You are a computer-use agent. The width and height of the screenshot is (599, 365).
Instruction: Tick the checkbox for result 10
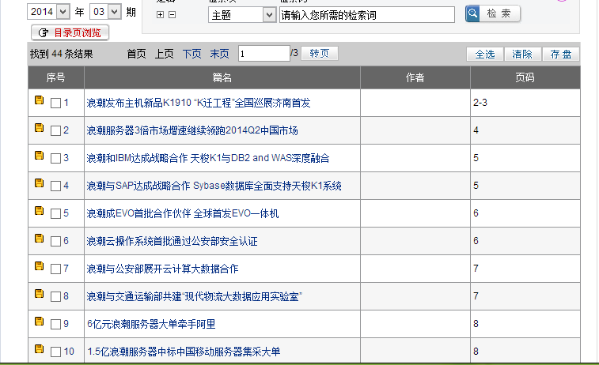[55, 352]
